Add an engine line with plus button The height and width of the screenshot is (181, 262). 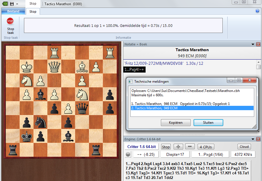pyautogui.click(x=178, y=147)
